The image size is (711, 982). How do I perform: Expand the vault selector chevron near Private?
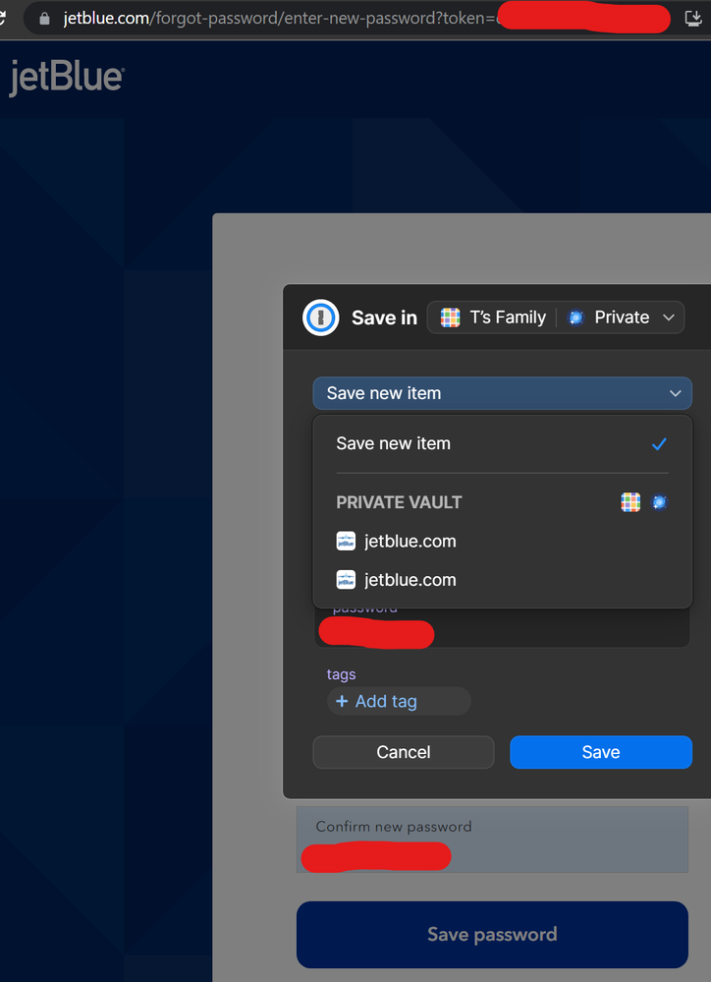pos(669,318)
